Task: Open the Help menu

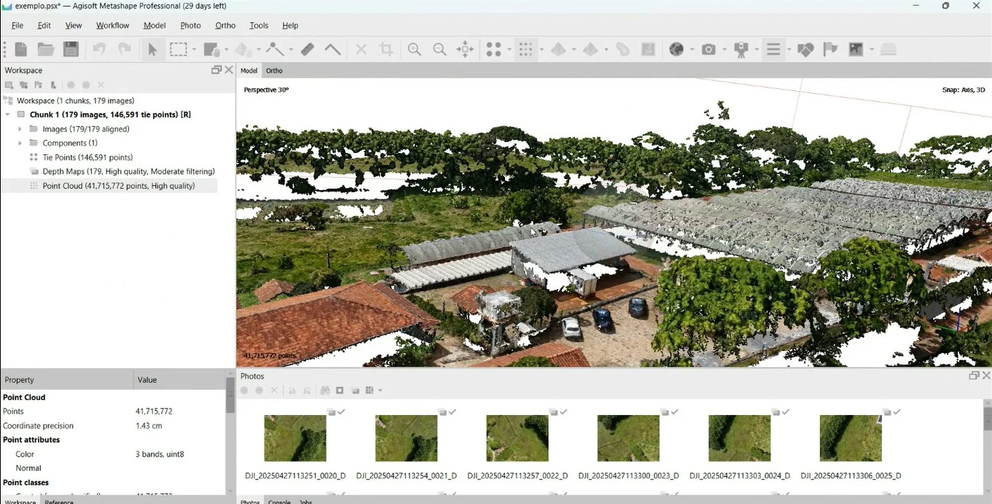Action: click(x=290, y=25)
